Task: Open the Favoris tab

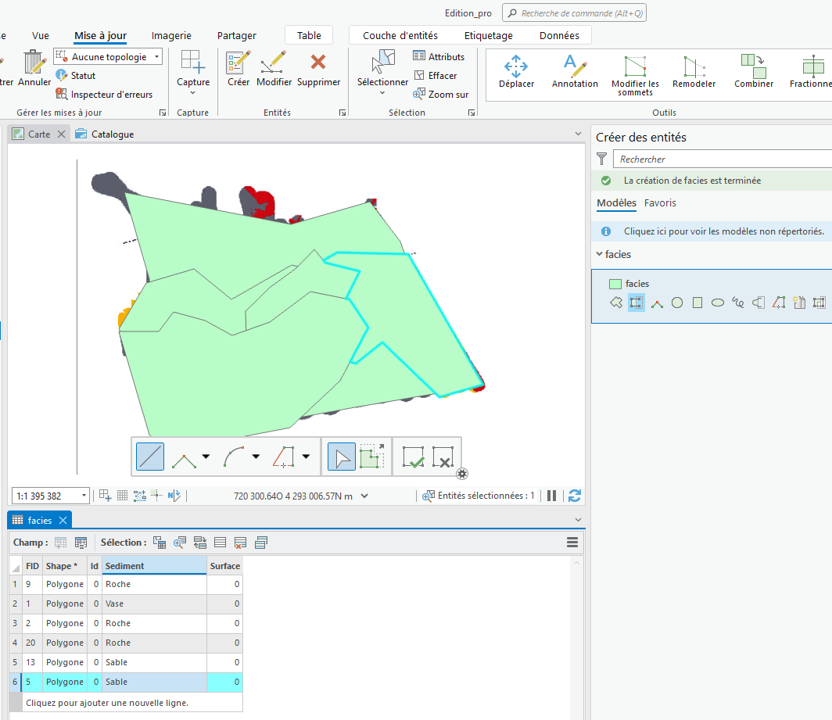Action: (660, 203)
